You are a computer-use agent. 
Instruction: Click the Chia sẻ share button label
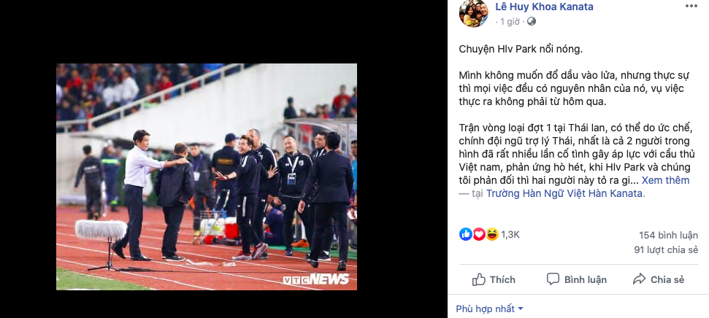tap(667, 279)
